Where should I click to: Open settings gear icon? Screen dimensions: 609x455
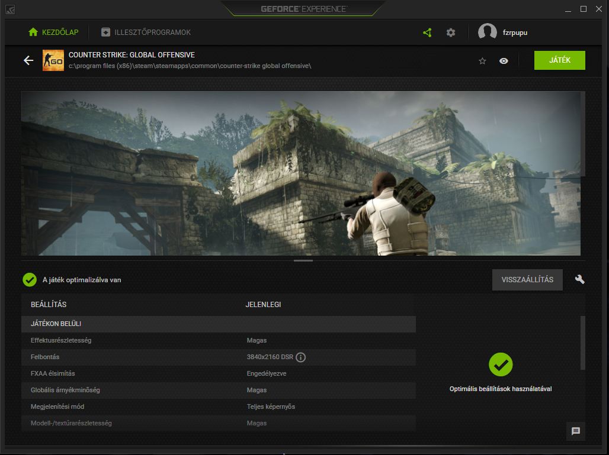(451, 33)
